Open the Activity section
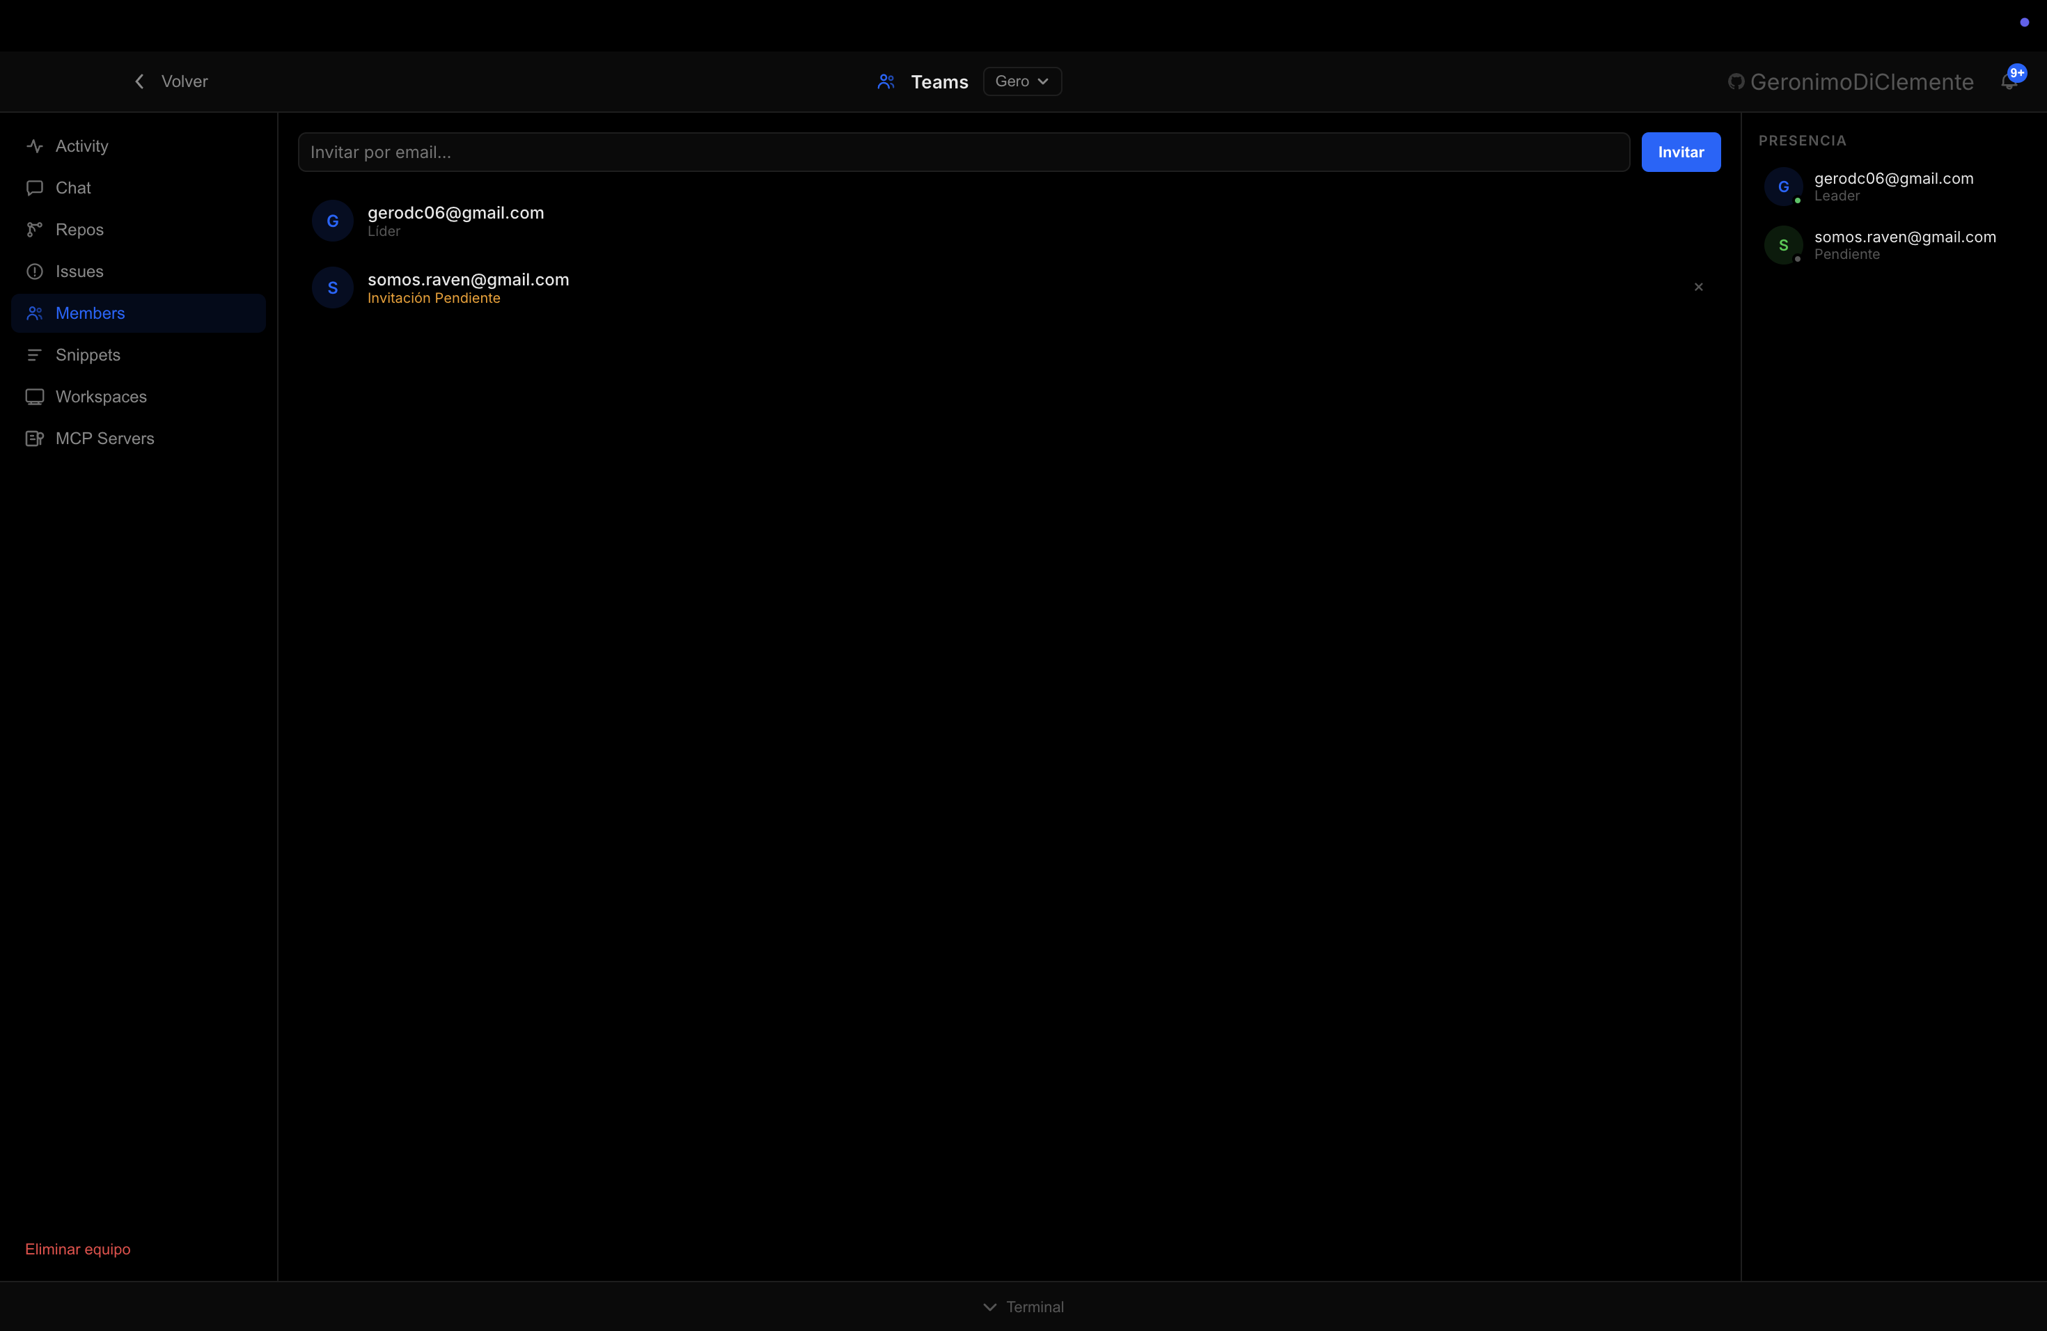The height and width of the screenshot is (1331, 2047). [x=81, y=146]
